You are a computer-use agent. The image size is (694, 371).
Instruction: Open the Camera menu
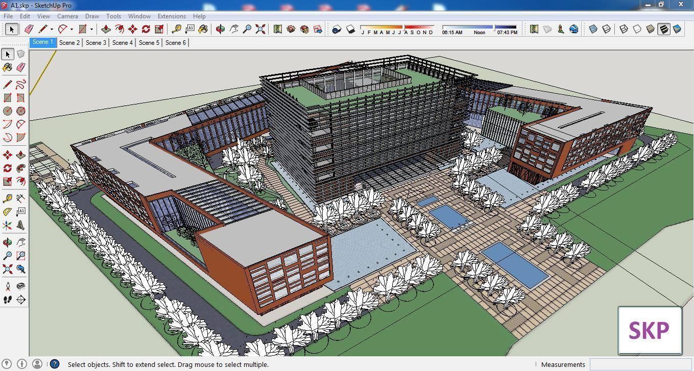67,16
